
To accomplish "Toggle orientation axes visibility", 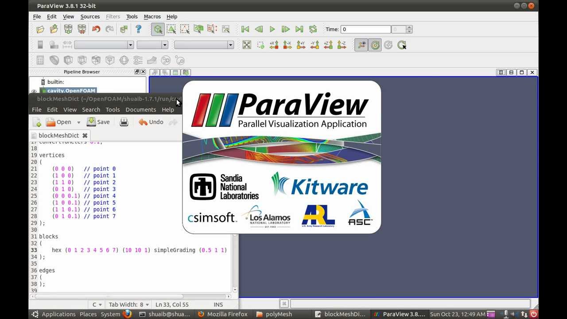I will coord(361,45).
